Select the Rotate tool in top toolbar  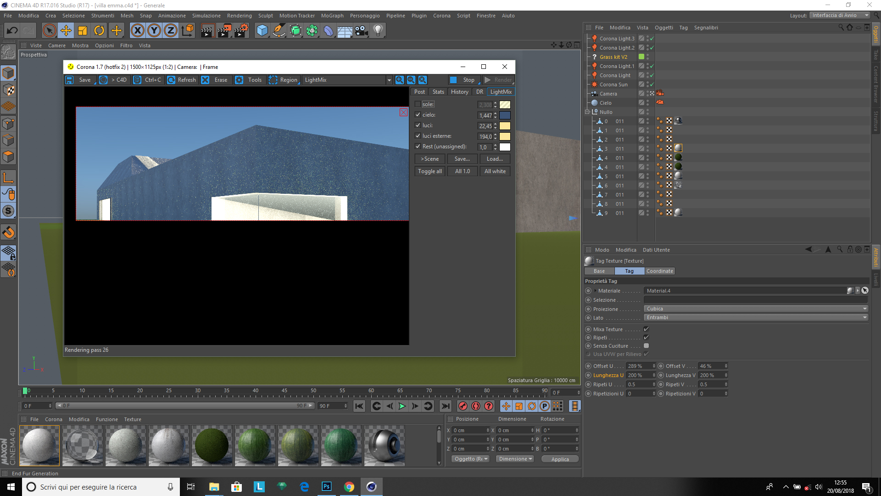click(99, 31)
